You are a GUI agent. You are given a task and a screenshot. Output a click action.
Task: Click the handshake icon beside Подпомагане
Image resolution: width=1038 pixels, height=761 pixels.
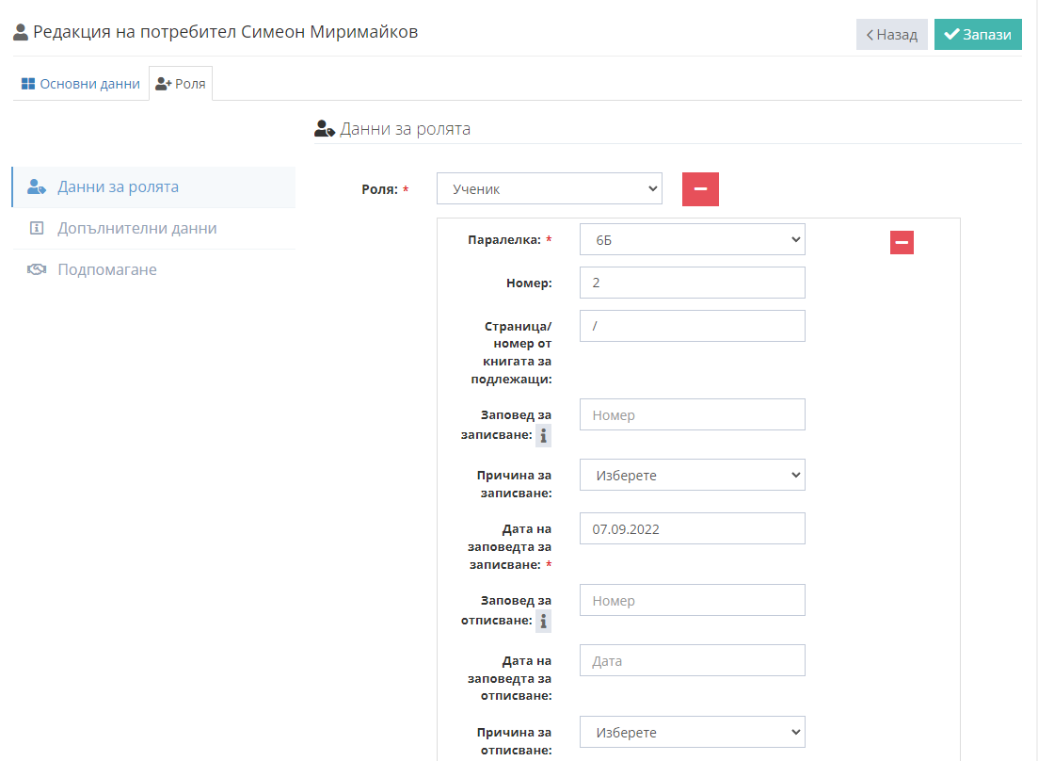37,269
